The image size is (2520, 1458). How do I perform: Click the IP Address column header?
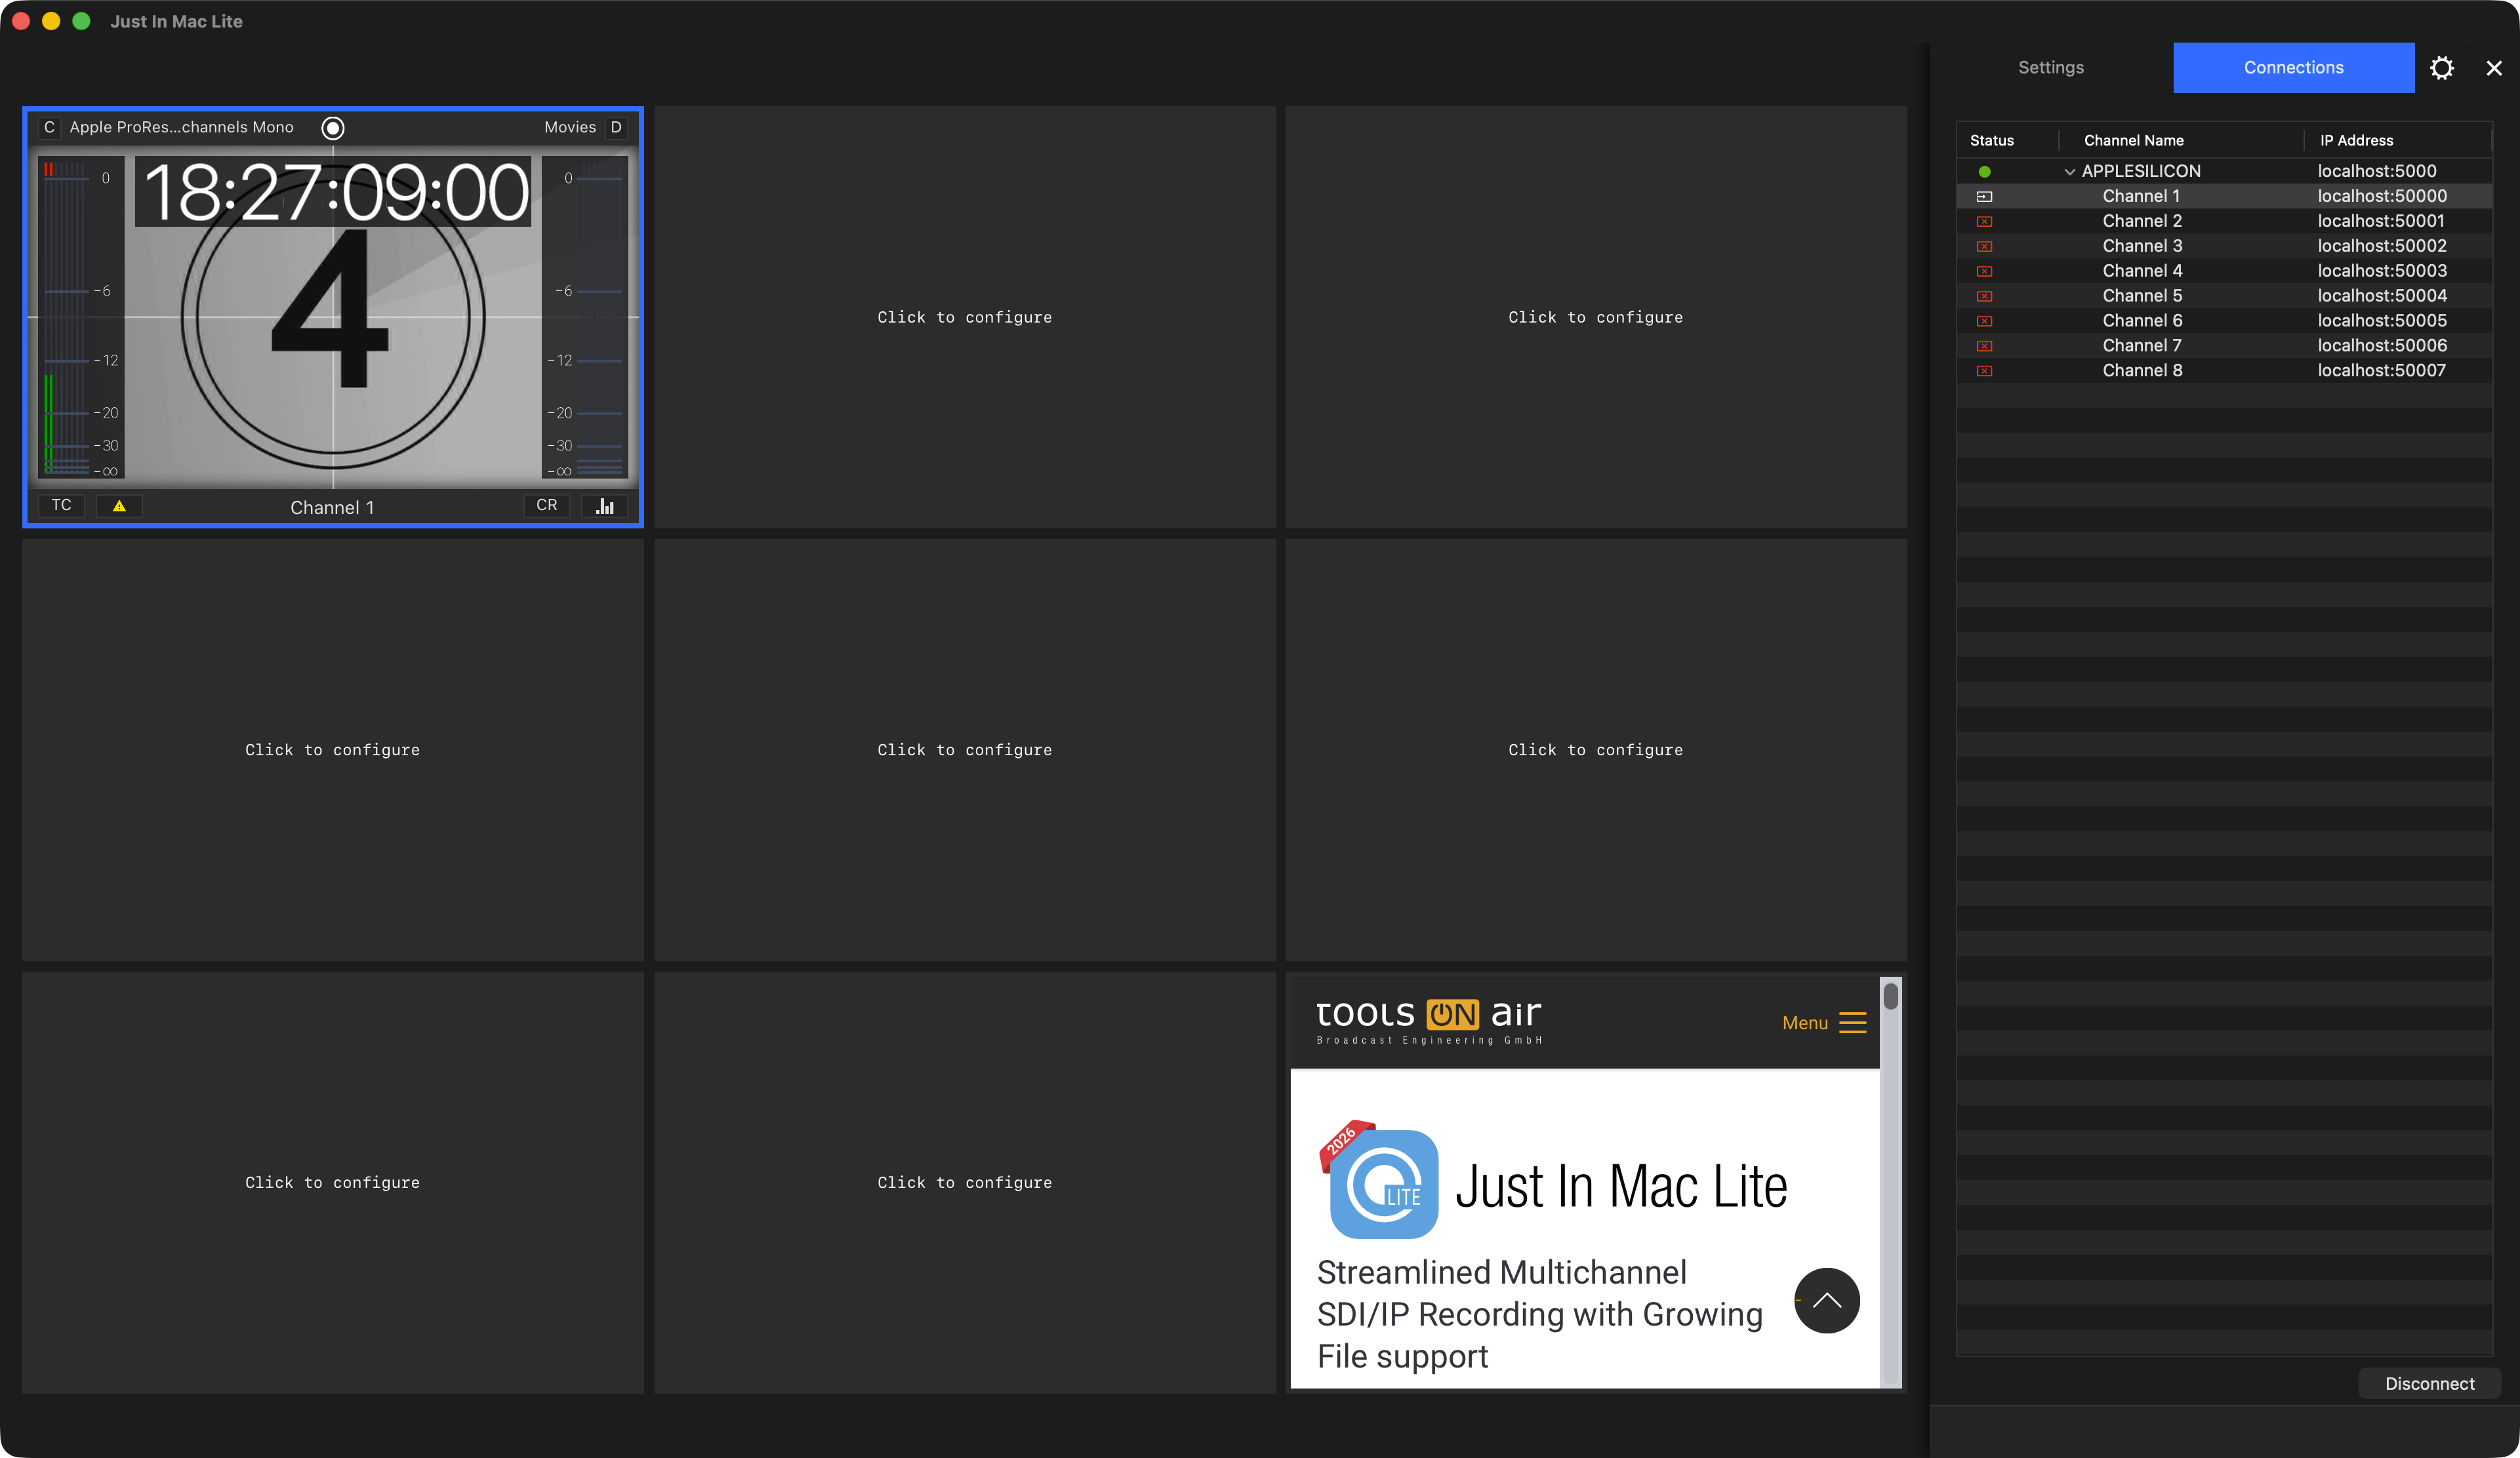[2357, 141]
